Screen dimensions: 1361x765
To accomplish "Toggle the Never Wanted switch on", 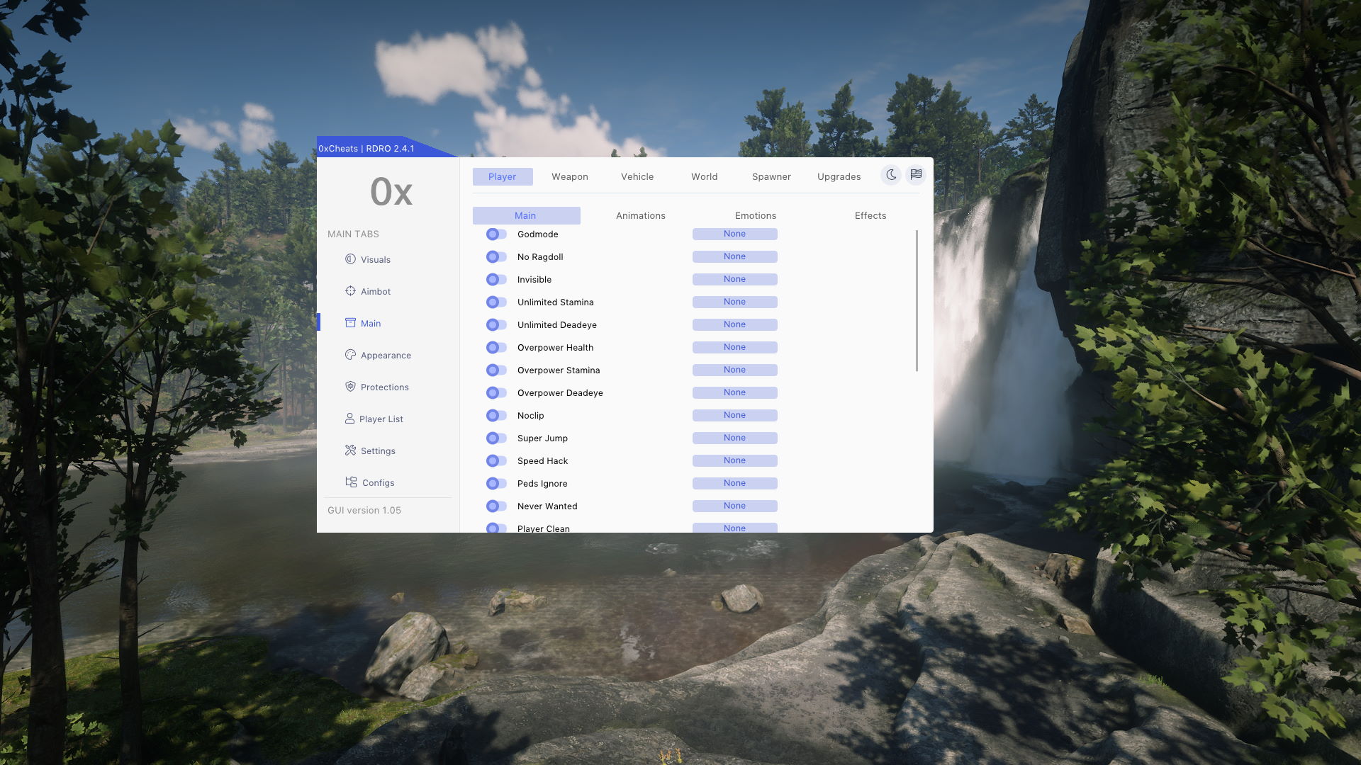I will coord(495,506).
